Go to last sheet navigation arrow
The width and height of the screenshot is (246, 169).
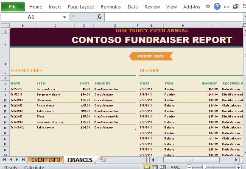click(x=23, y=160)
